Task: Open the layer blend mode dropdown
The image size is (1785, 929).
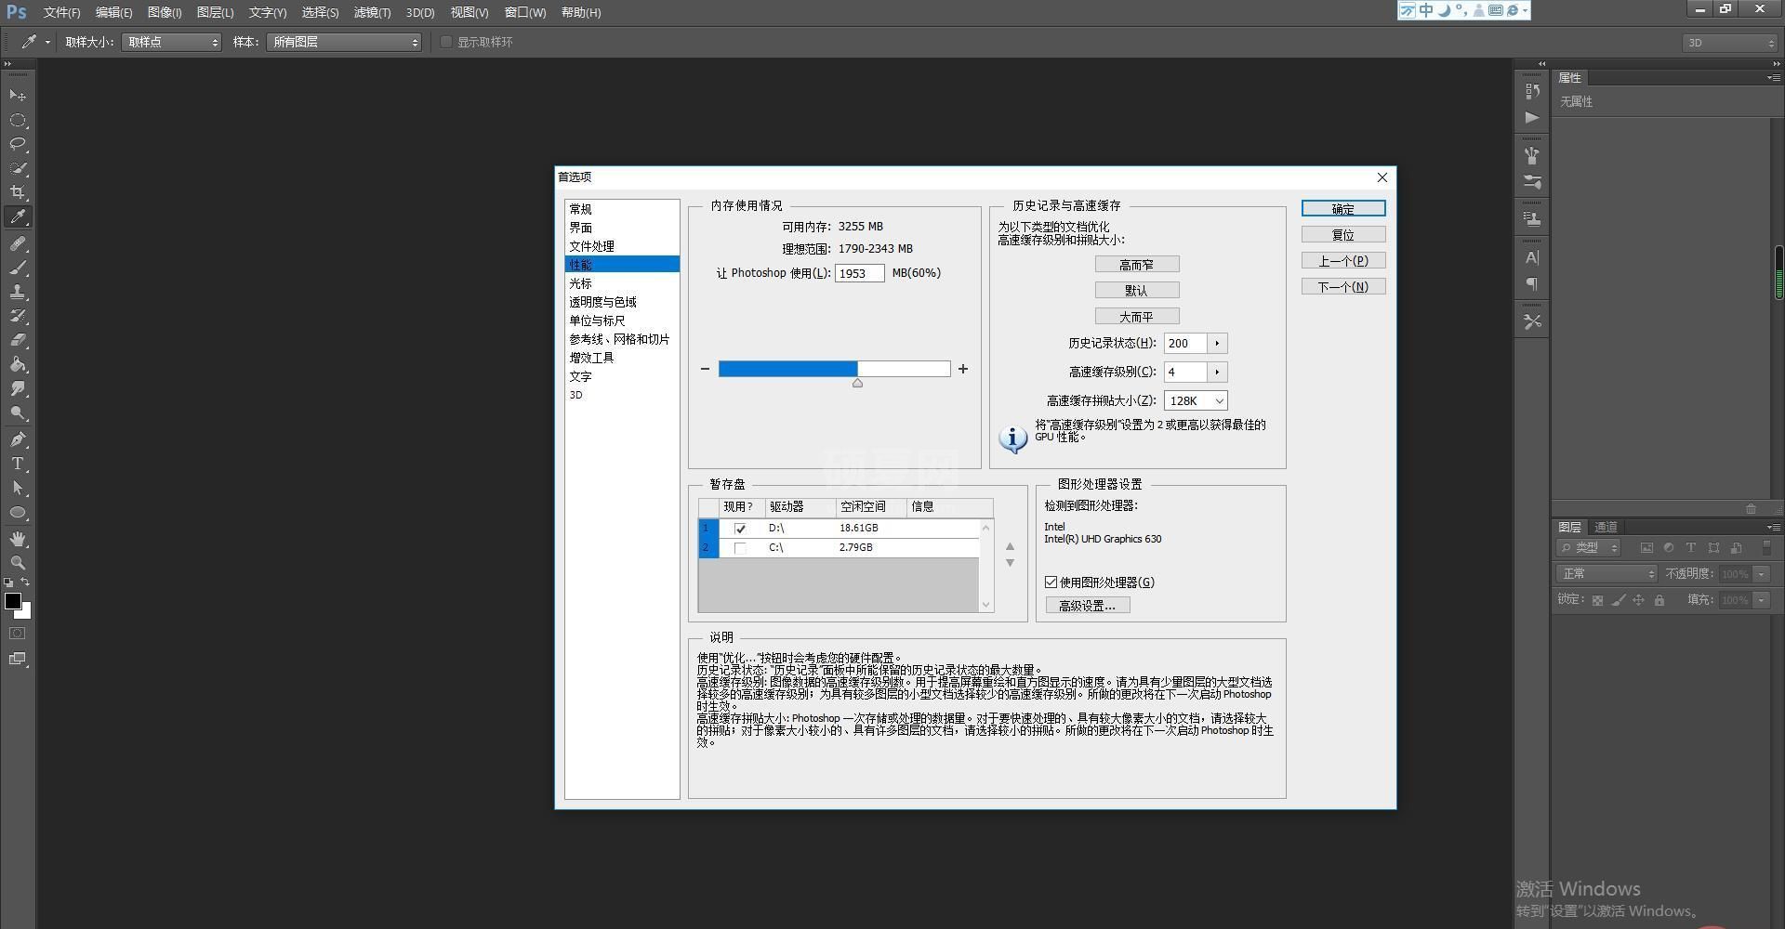Action: click(x=1606, y=574)
